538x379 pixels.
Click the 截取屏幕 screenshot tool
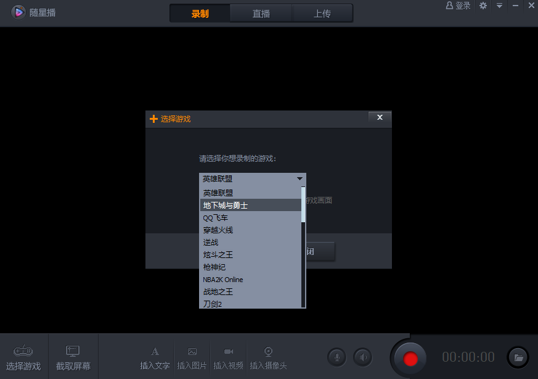tap(73, 356)
